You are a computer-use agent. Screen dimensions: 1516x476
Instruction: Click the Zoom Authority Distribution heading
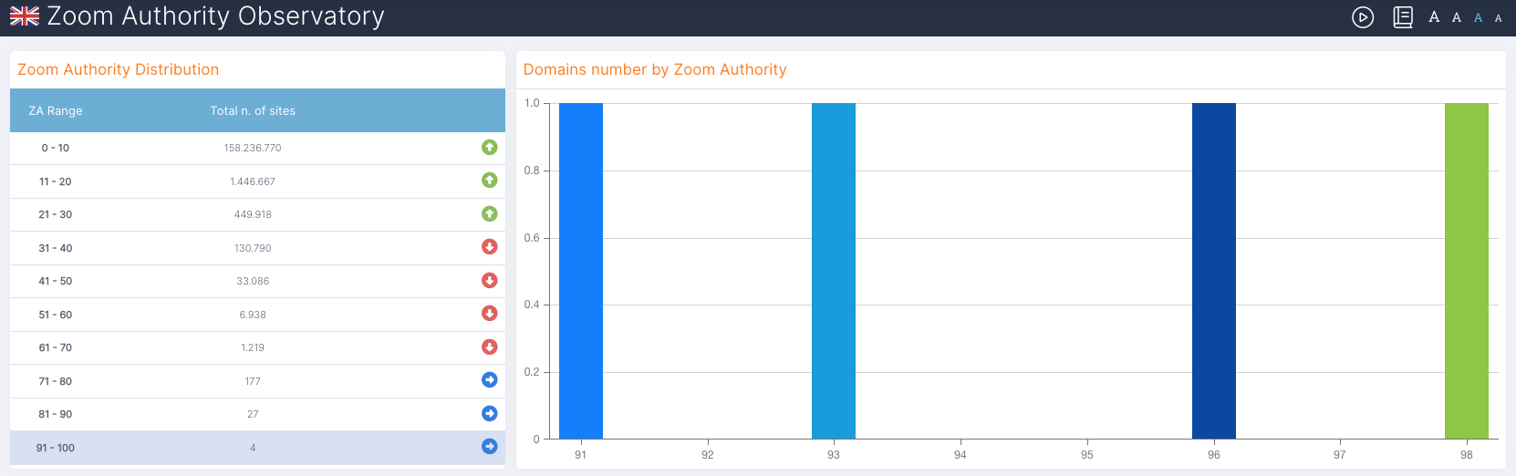(x=119, y=69)
